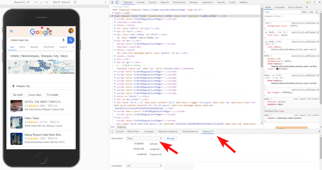Collapse the body element node
The width and height of the screenshot is (322, 170).
(113, 16)
